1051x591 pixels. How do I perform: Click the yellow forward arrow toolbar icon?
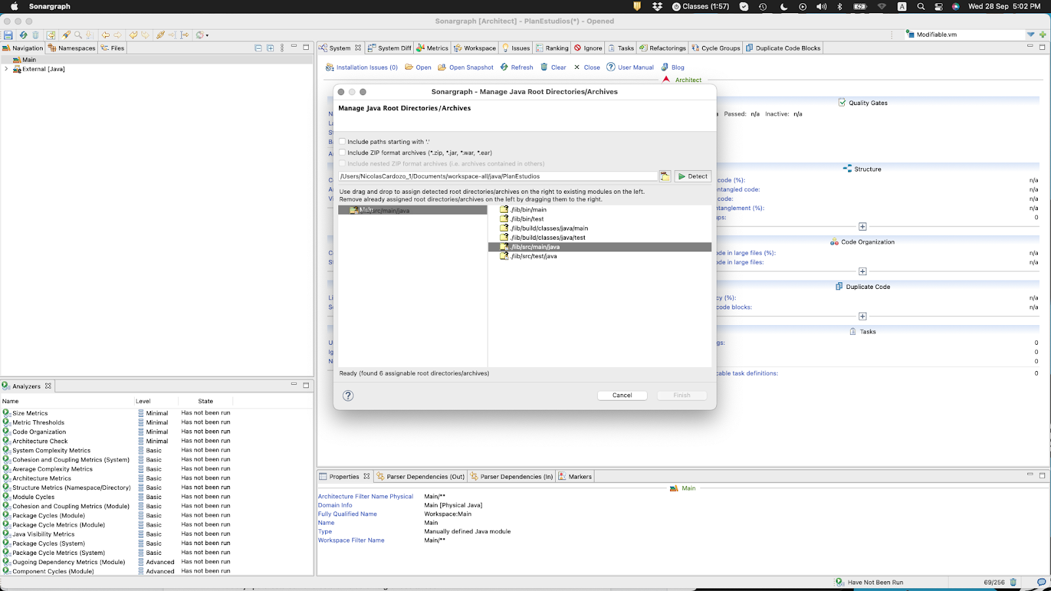118,35
